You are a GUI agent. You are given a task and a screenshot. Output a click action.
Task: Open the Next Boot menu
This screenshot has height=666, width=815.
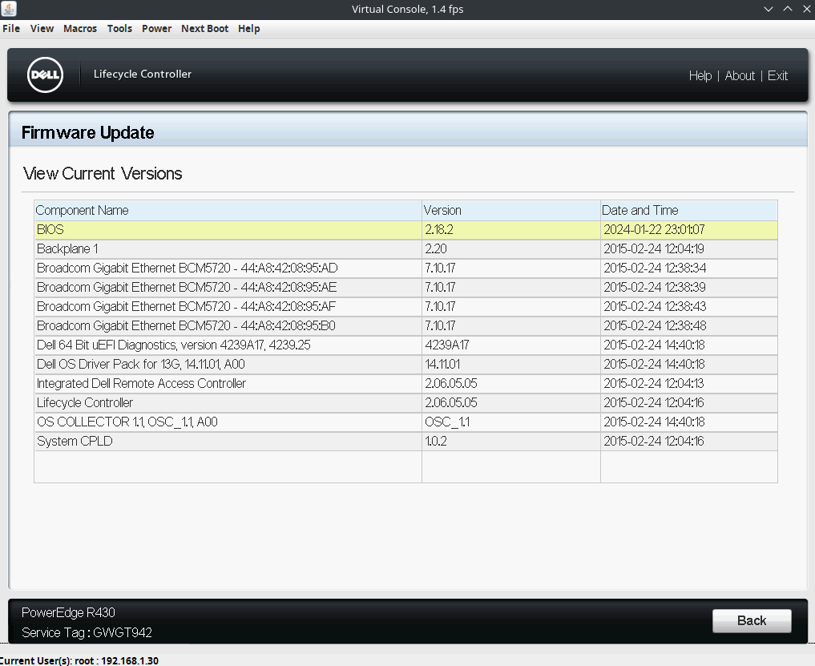[204, 28]
